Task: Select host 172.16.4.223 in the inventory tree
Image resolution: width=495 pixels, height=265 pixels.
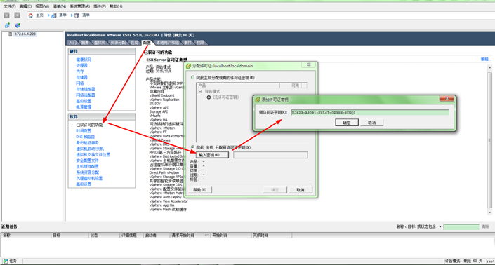Action: click(25, 34)
